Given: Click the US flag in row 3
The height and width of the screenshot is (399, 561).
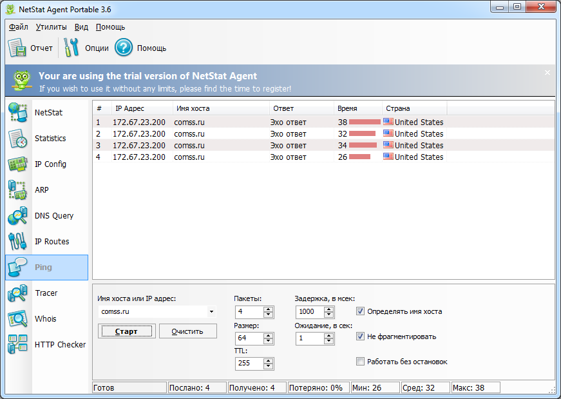Looking at the screenshot, I should [x=388, y=144].
